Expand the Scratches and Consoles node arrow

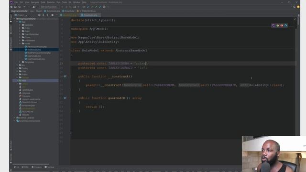pyautogui.click(x=14, y=121)
